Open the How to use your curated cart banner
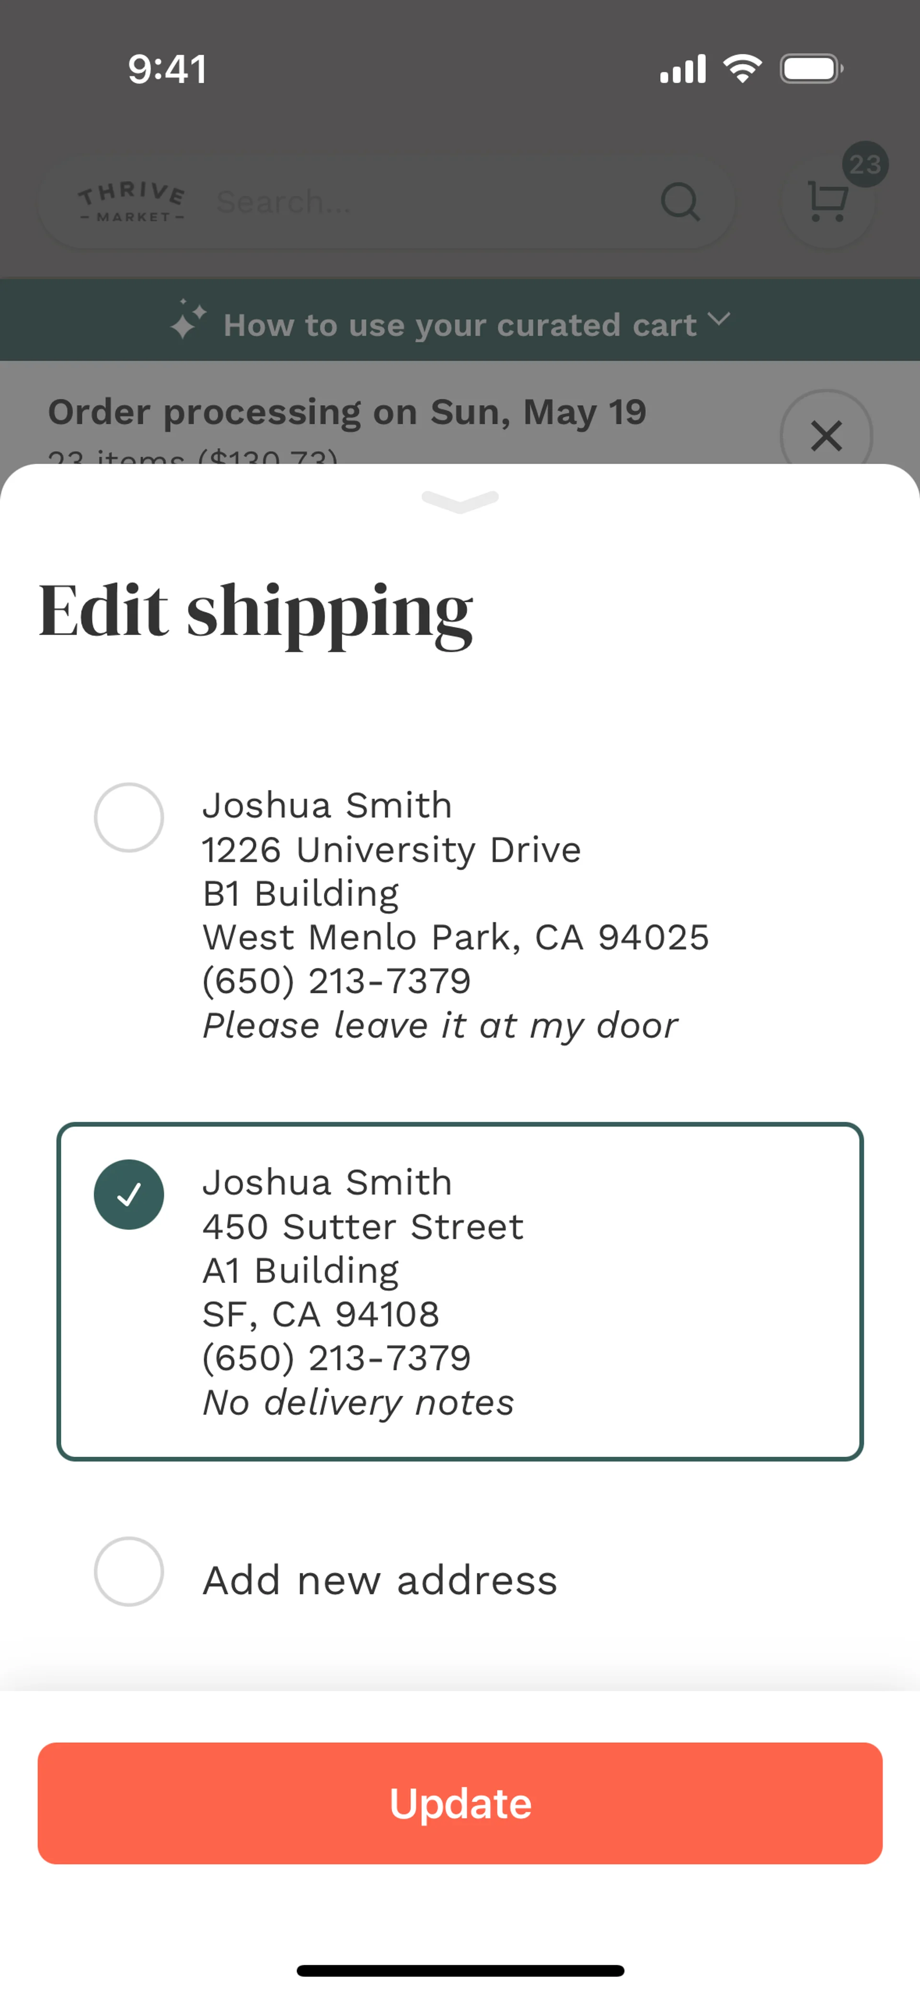Screen dimensions: 920x1995 click(x=460, y=325)
